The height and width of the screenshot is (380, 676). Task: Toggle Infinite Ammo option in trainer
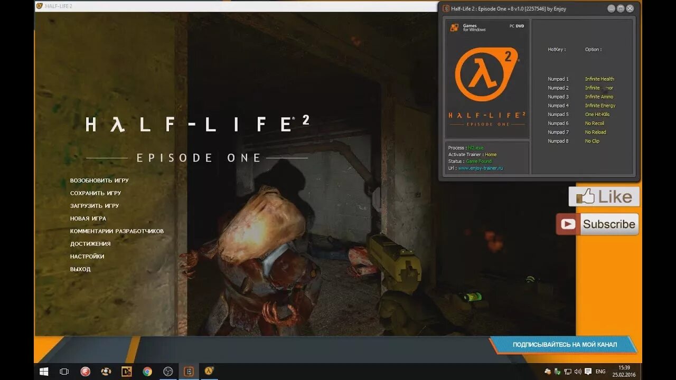pos(599,97)
